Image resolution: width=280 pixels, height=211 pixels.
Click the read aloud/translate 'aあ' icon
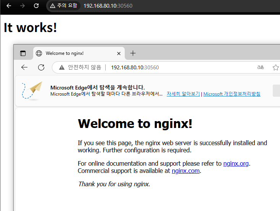(261, 67)
